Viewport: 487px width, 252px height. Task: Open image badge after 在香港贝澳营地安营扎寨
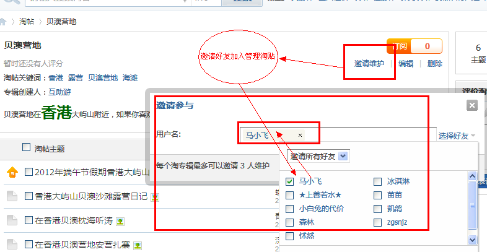138,246
